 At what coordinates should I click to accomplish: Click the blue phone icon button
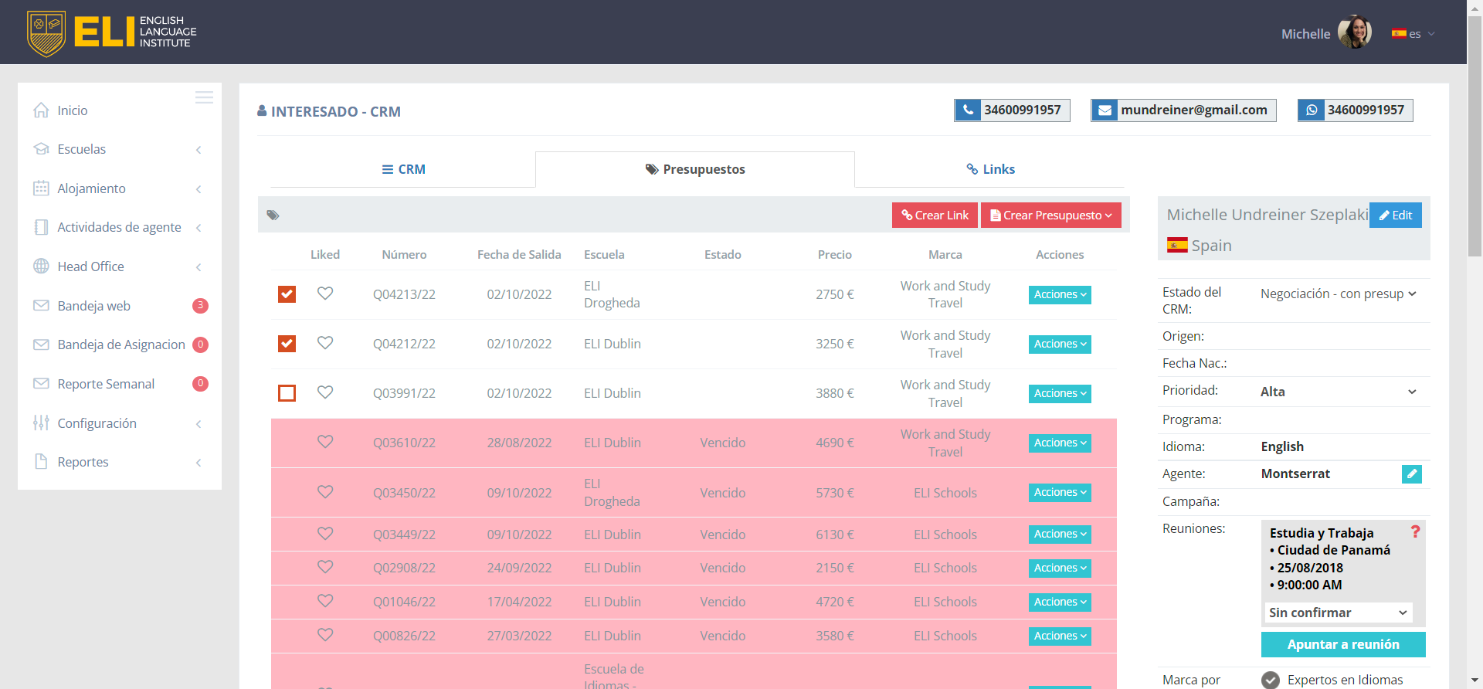point(967,110)
